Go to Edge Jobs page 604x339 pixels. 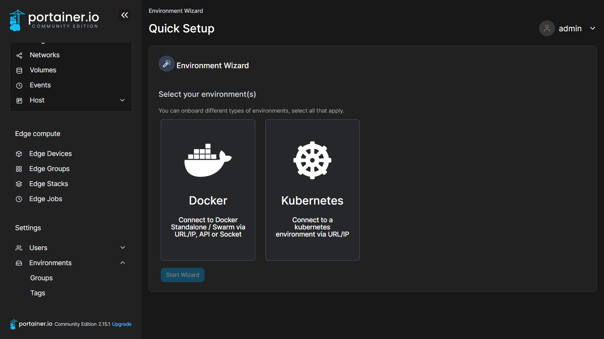point(45,199)
